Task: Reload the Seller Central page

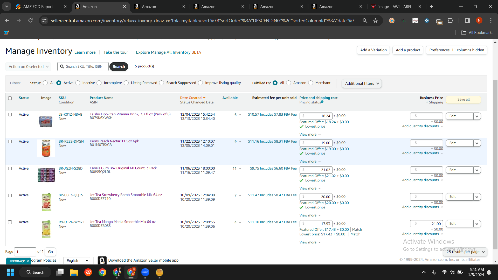Action: 31,20
